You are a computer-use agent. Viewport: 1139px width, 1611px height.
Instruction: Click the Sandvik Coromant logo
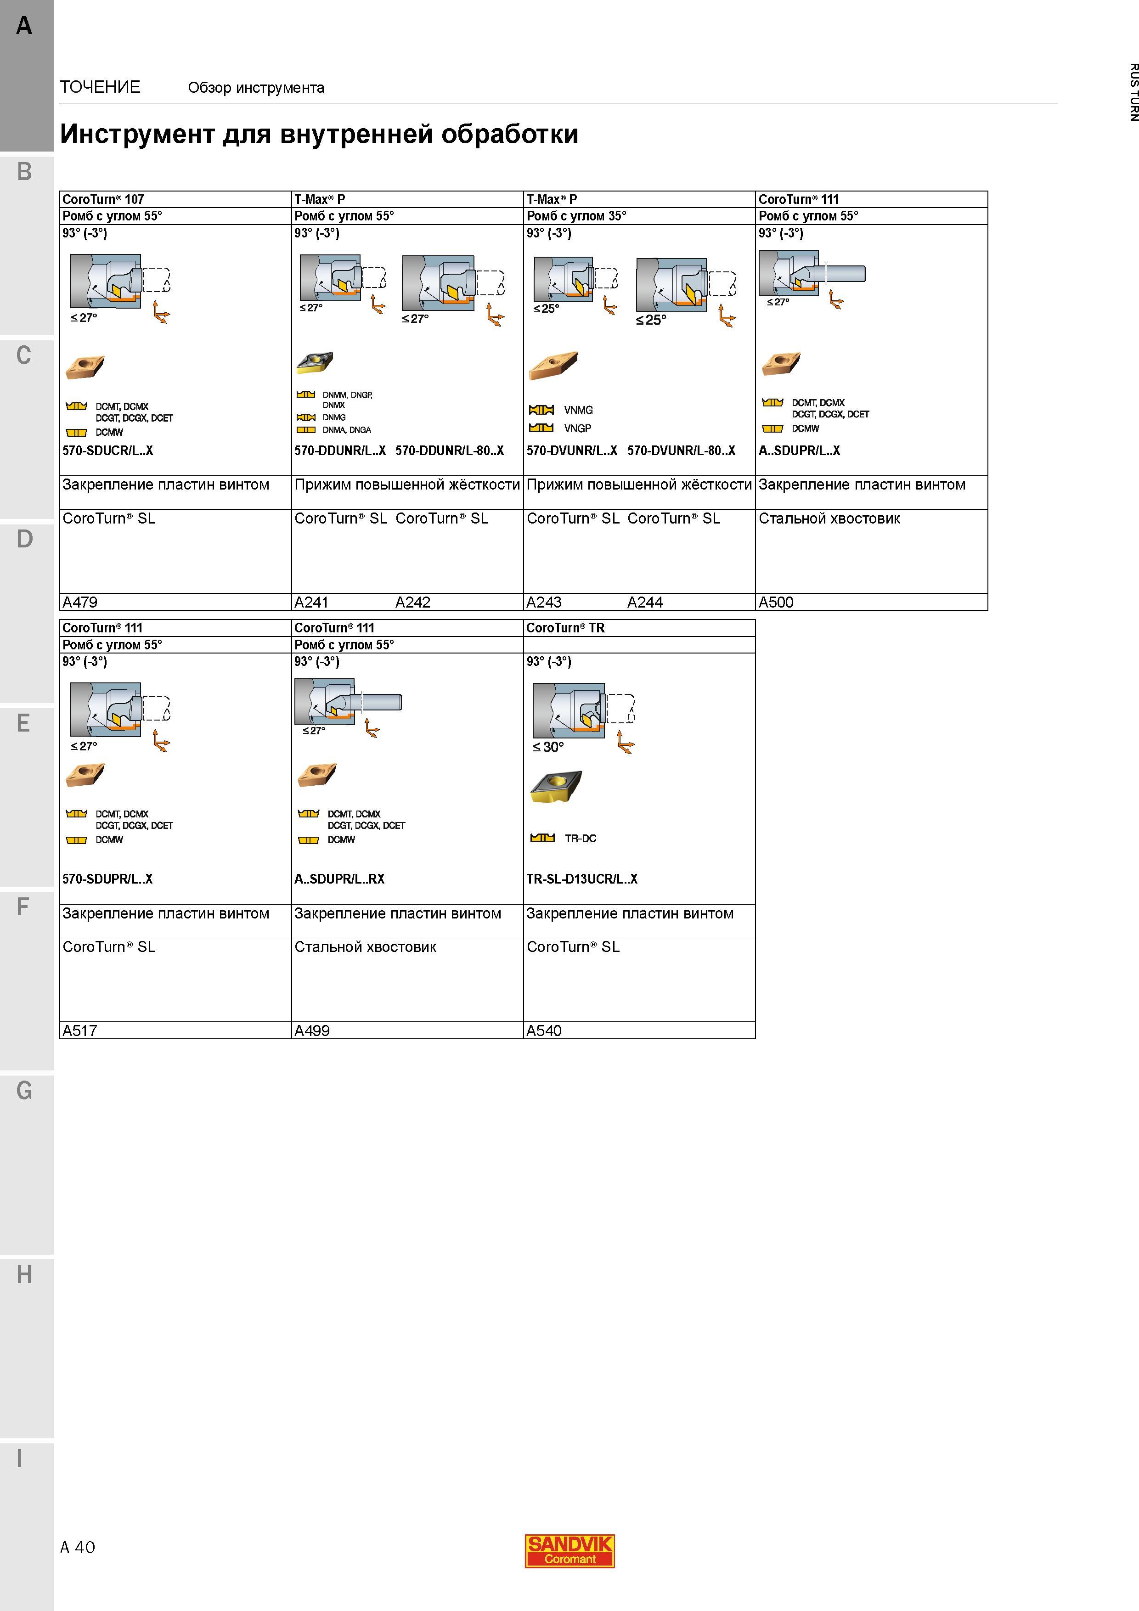click(x=570, y=1550)
